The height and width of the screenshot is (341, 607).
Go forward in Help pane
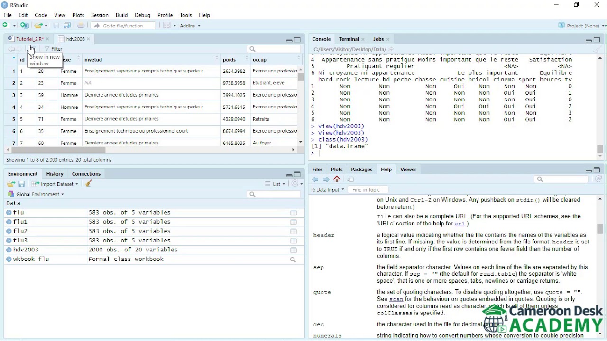(x=326, y=179)
